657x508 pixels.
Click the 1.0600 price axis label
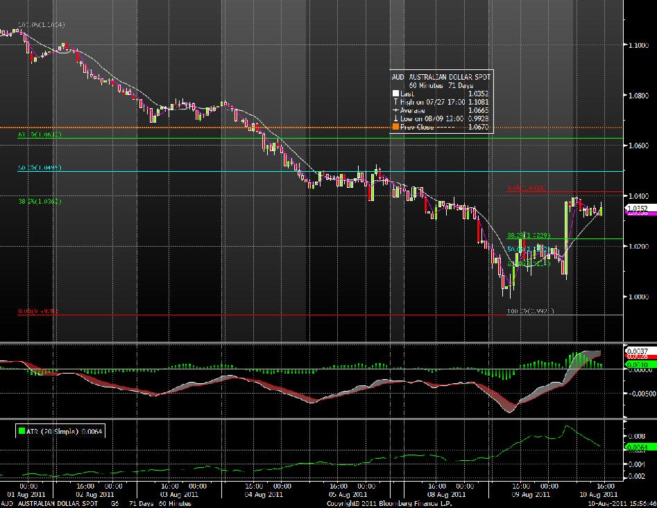click(x=639, y=146)
